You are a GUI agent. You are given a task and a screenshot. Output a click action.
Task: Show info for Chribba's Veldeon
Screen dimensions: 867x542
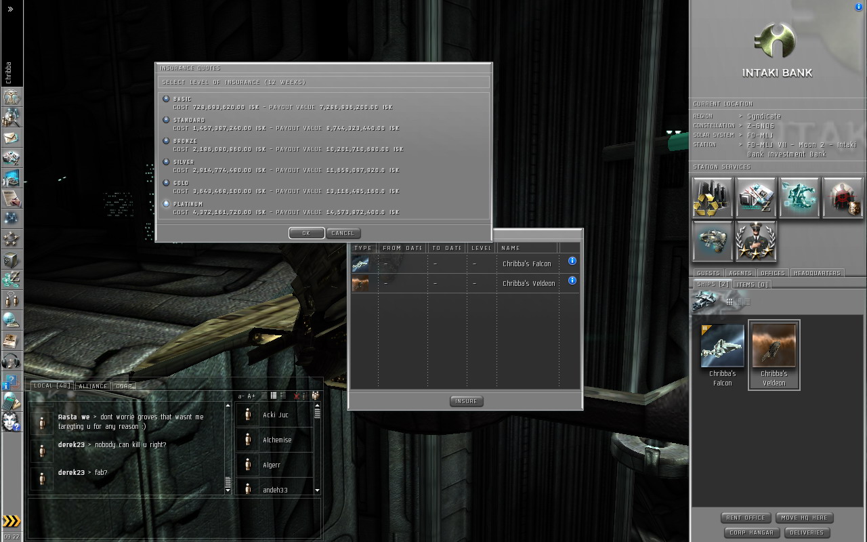[572, 280]
